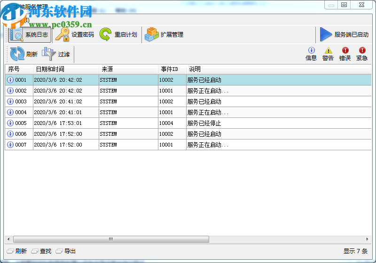Sort by the 事件ID column header

172,69
